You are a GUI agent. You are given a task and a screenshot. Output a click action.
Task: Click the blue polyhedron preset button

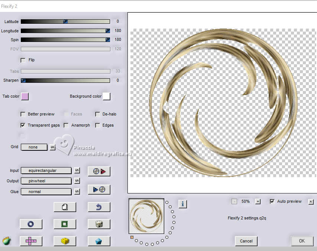pyautogui.click(x=99, y=241)
